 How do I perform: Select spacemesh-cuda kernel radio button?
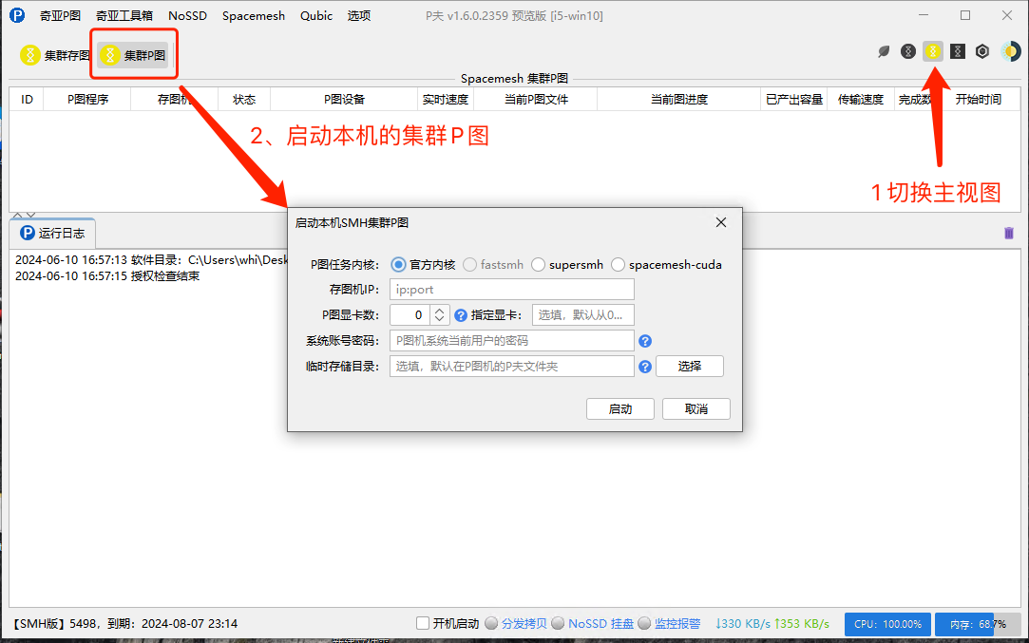619,265
